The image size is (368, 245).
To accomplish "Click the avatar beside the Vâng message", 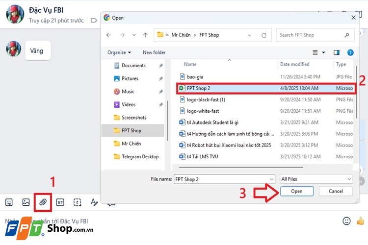I will (14, 49).
